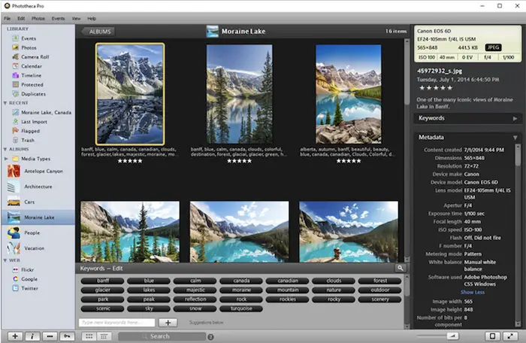526x343 pixels.
Task: Click the add (+) button in bottom toolbar
Action: pos(15,335)
